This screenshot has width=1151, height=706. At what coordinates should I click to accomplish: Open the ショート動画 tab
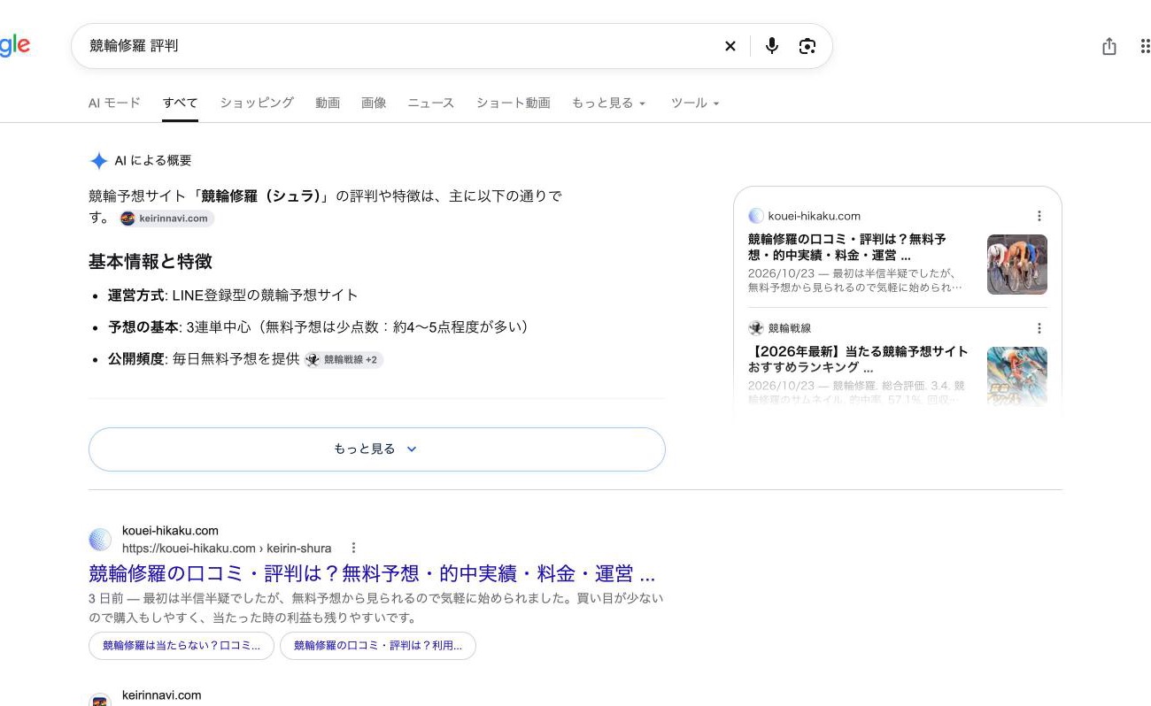[x=514, y=103]
